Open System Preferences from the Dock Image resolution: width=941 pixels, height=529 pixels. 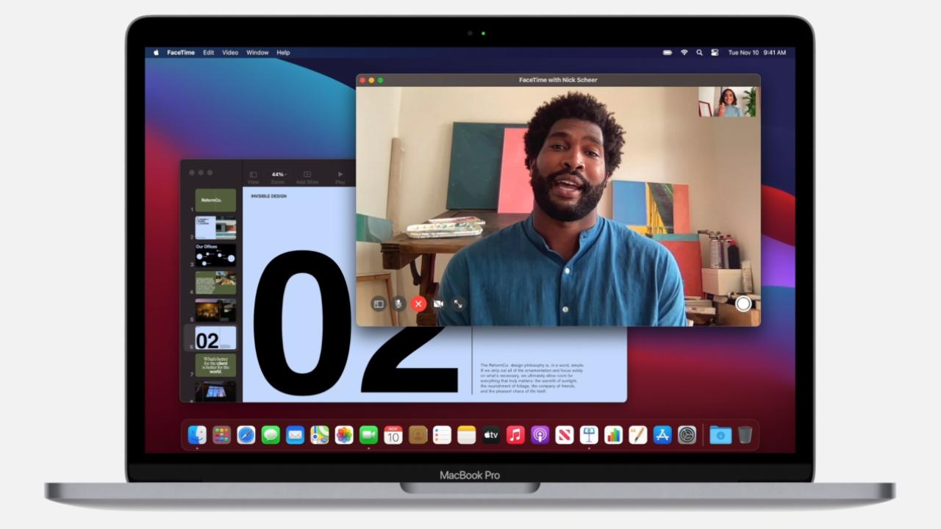pos(687,435)
